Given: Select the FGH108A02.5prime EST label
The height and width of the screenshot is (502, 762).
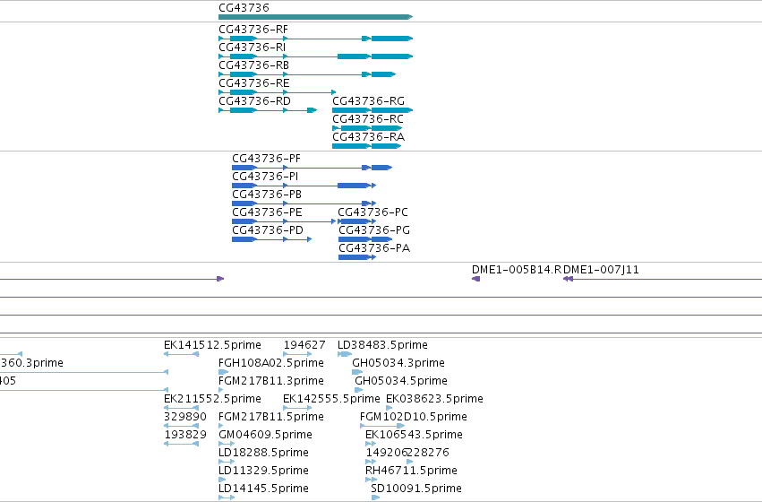Looking at the screenshot, I should [271, 363].
